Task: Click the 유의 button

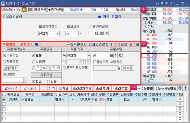Action: [52, 88]
